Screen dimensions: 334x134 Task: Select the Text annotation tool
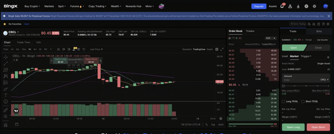5,95
